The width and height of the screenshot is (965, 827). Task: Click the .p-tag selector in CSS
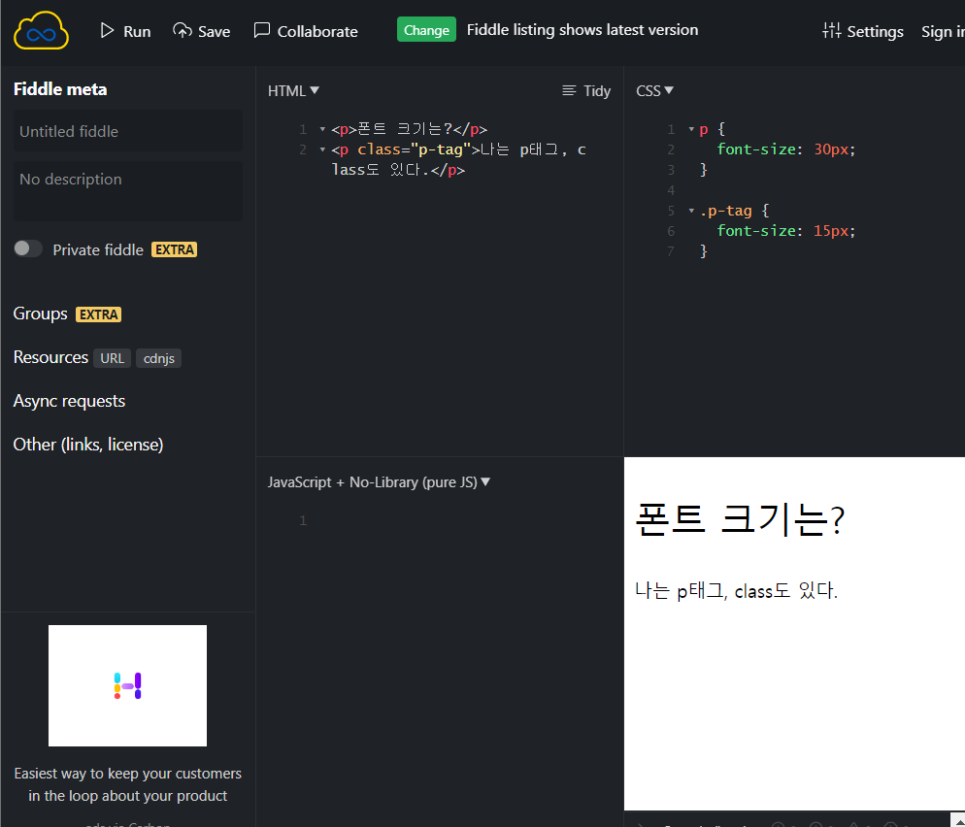[x=725, y=211]
